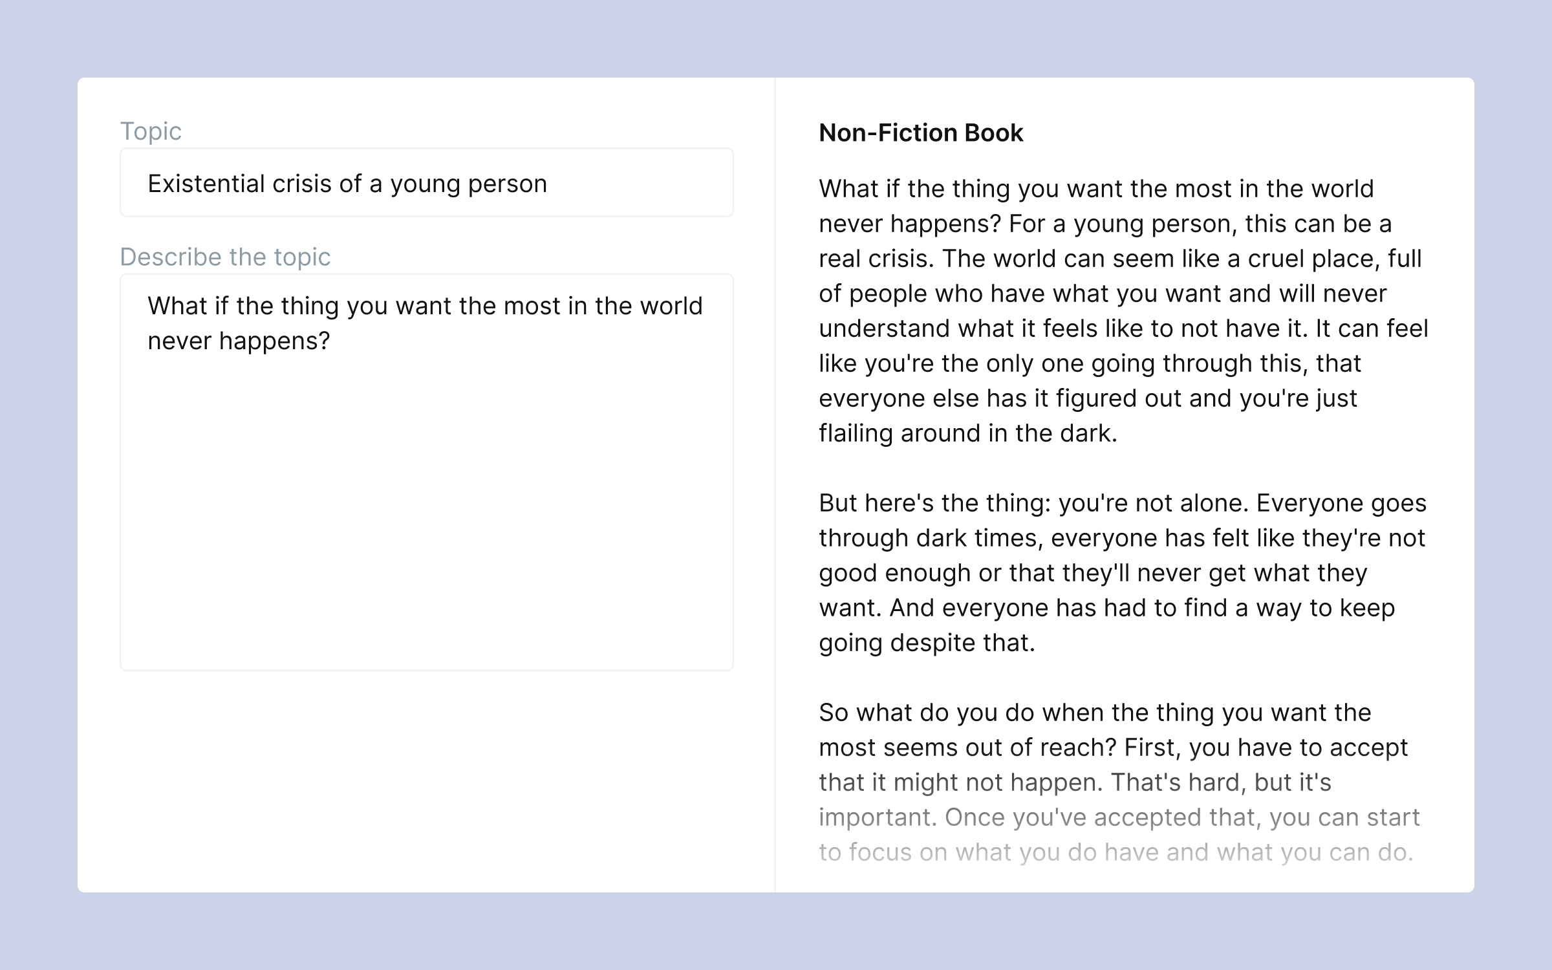Screen dimensions: 1552x970
Task: Click "never happens?" in the description box
Action: click(x=239, y=341)
